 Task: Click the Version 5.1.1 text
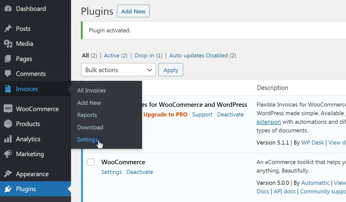[273, 143]
